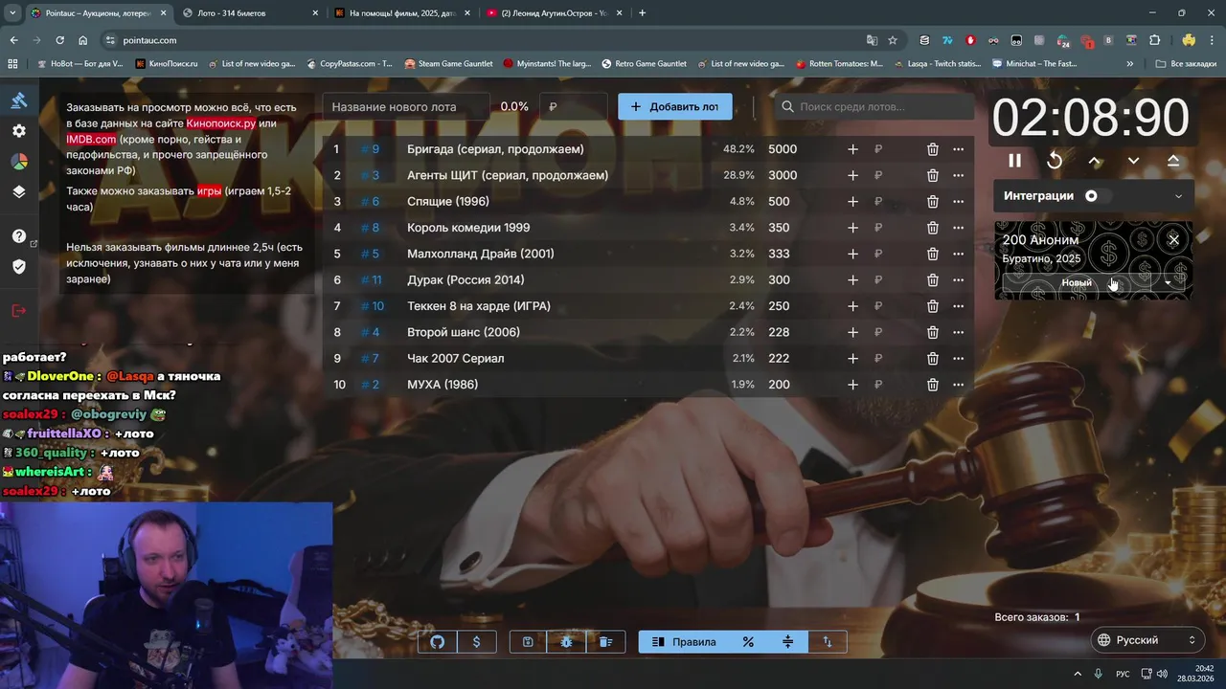This screenshot has height=689, width=1226.
Task: Open more options for Агенты ЩИТ lot
Action: pos(958,175)
